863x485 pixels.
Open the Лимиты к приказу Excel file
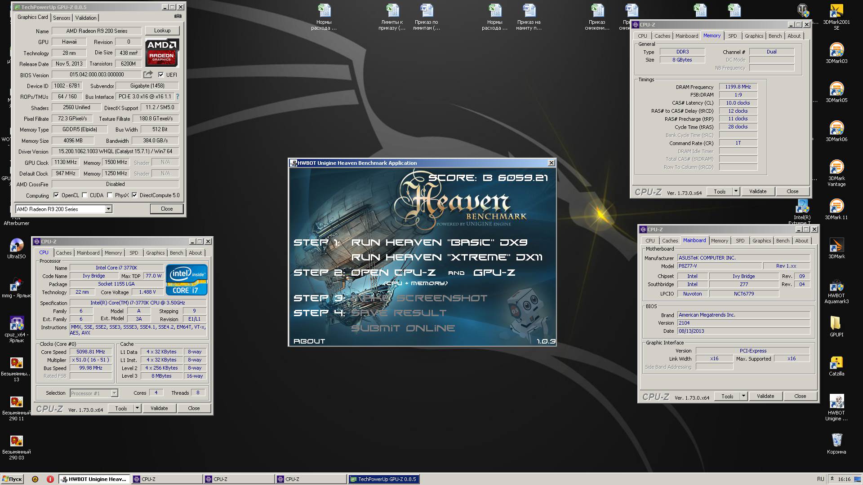tap(392, 17)
